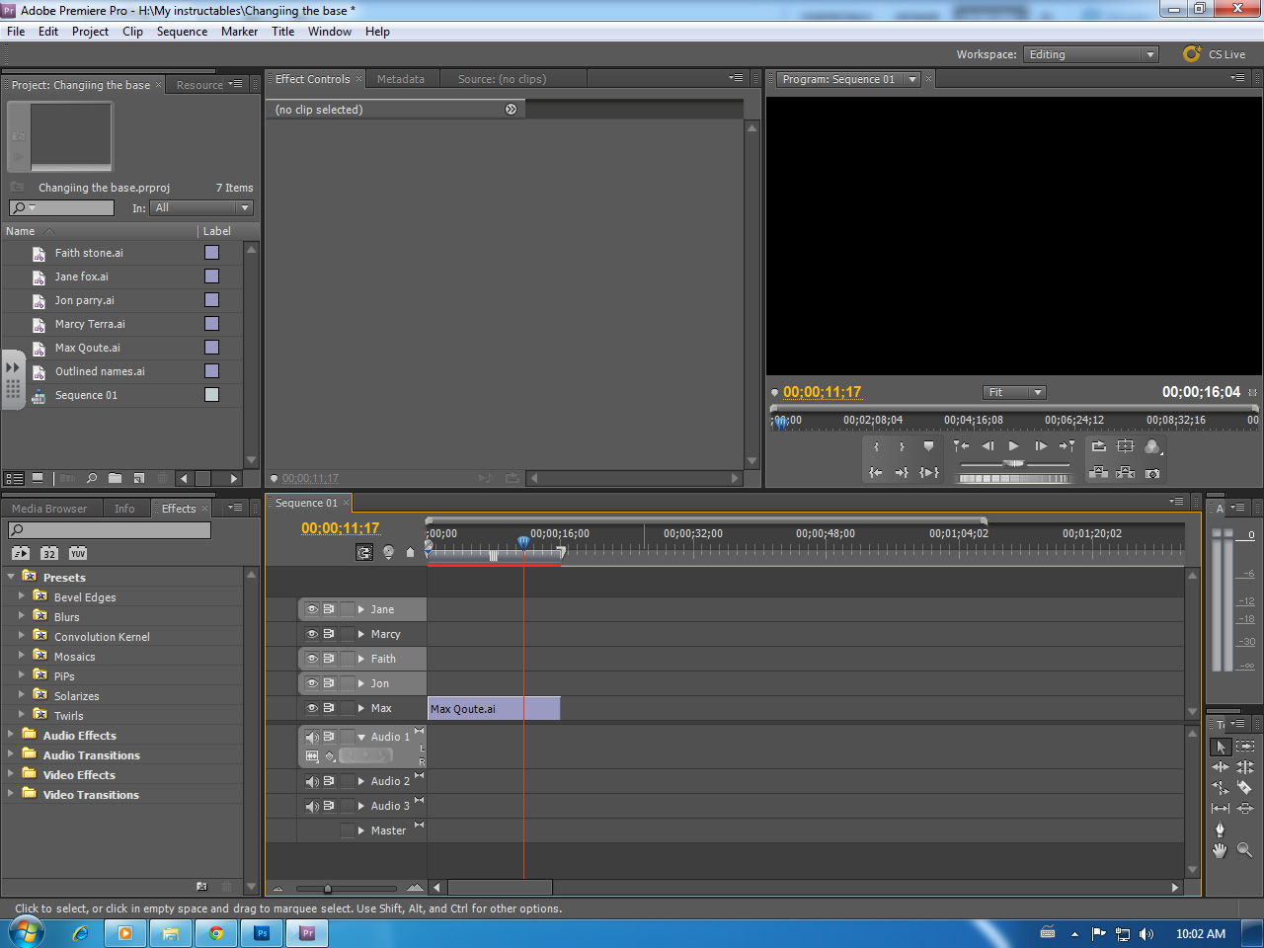The image size is (1264, 948).
Task: Toggle track lock box on Jane track
Action: tap(347, 609)
